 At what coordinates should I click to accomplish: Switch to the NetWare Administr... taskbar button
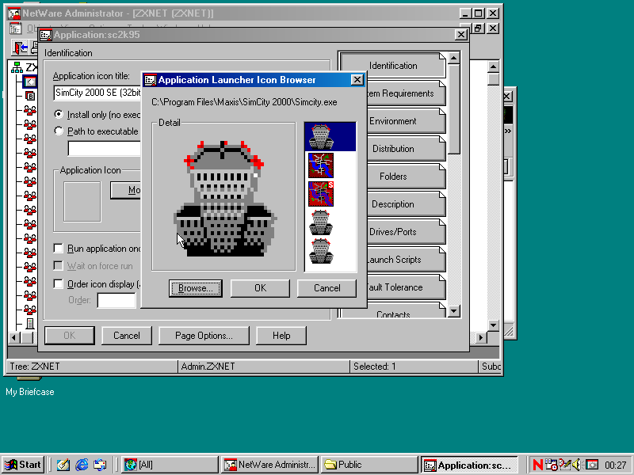[270, 465]
